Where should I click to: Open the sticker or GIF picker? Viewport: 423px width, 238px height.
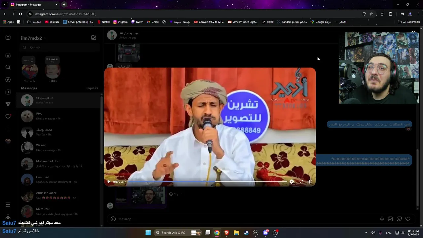click(x=399, y=219)
